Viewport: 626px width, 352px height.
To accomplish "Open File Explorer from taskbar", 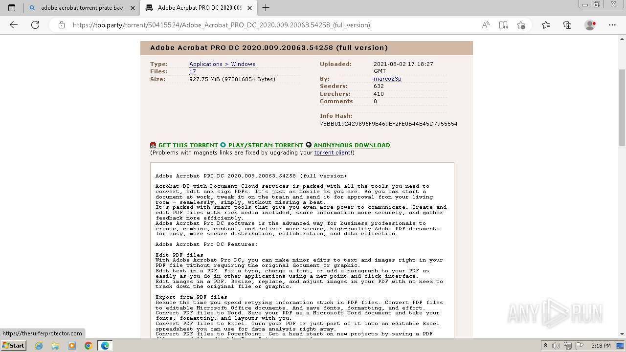I will point(55,346).
